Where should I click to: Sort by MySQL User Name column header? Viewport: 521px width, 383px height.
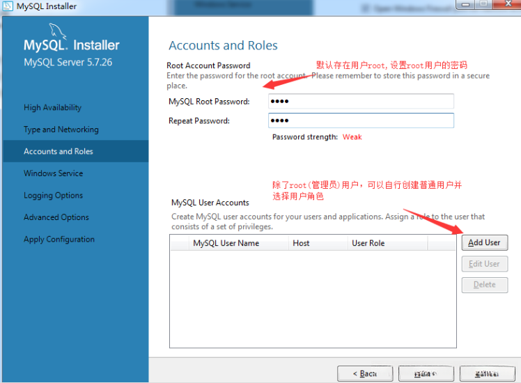tap(239, 243)
